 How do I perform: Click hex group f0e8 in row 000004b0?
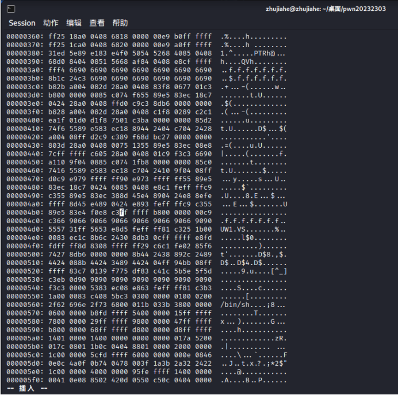click(99, 212)
